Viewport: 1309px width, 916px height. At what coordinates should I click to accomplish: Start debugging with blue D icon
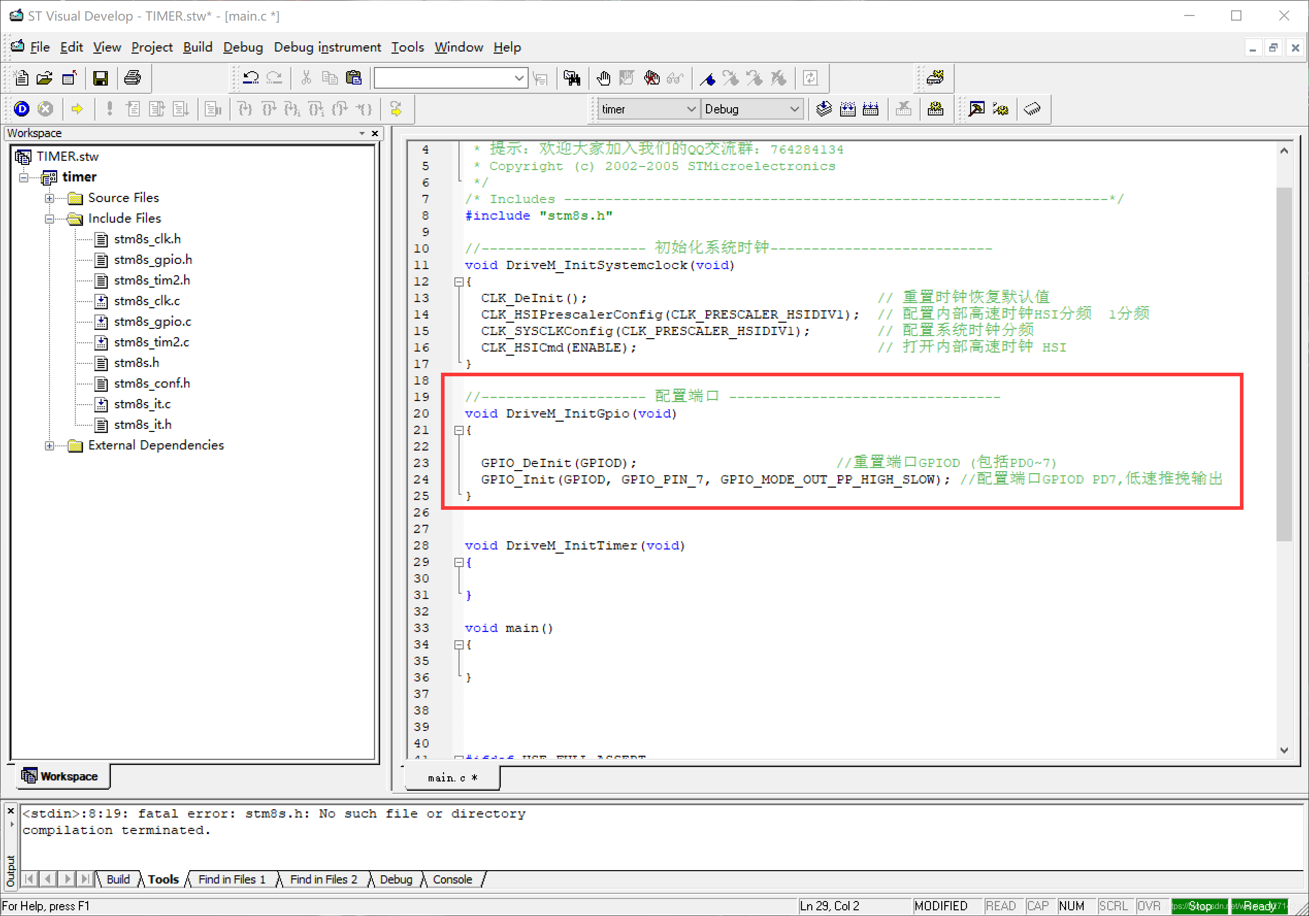point(22,109)
